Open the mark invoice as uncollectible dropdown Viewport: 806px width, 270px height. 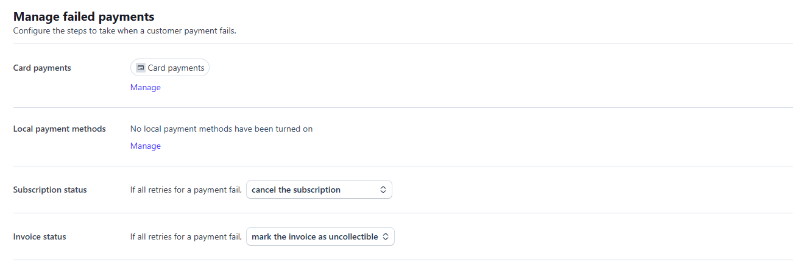(x=320, y=236)
